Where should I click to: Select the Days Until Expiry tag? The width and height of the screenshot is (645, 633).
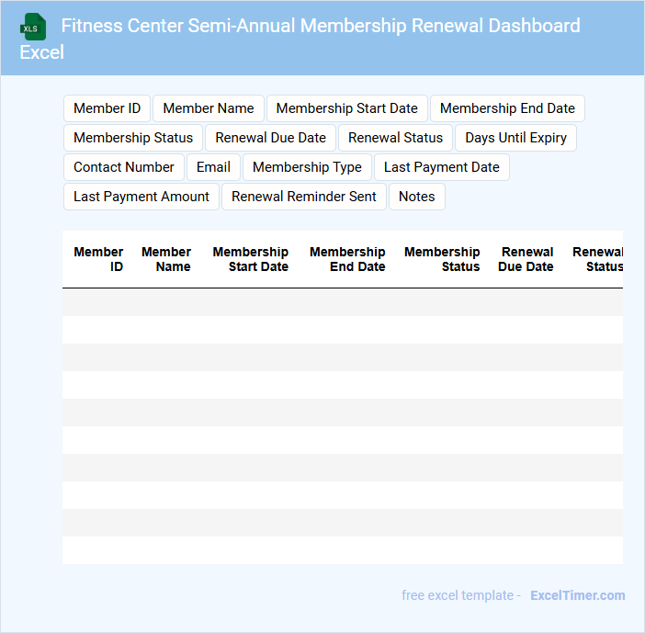point(515,138)
